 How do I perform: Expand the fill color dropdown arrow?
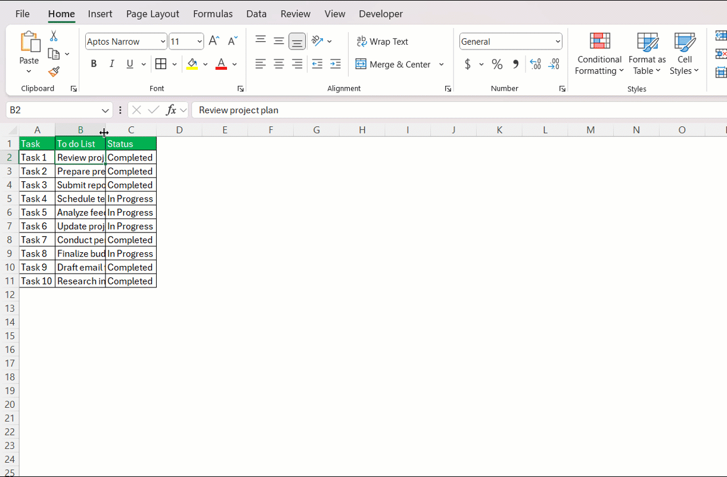205,64
